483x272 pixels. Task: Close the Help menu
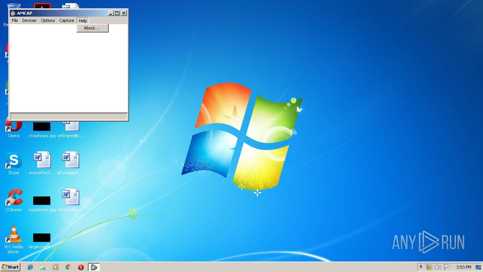pyautogui.click(x=83, y=20)
